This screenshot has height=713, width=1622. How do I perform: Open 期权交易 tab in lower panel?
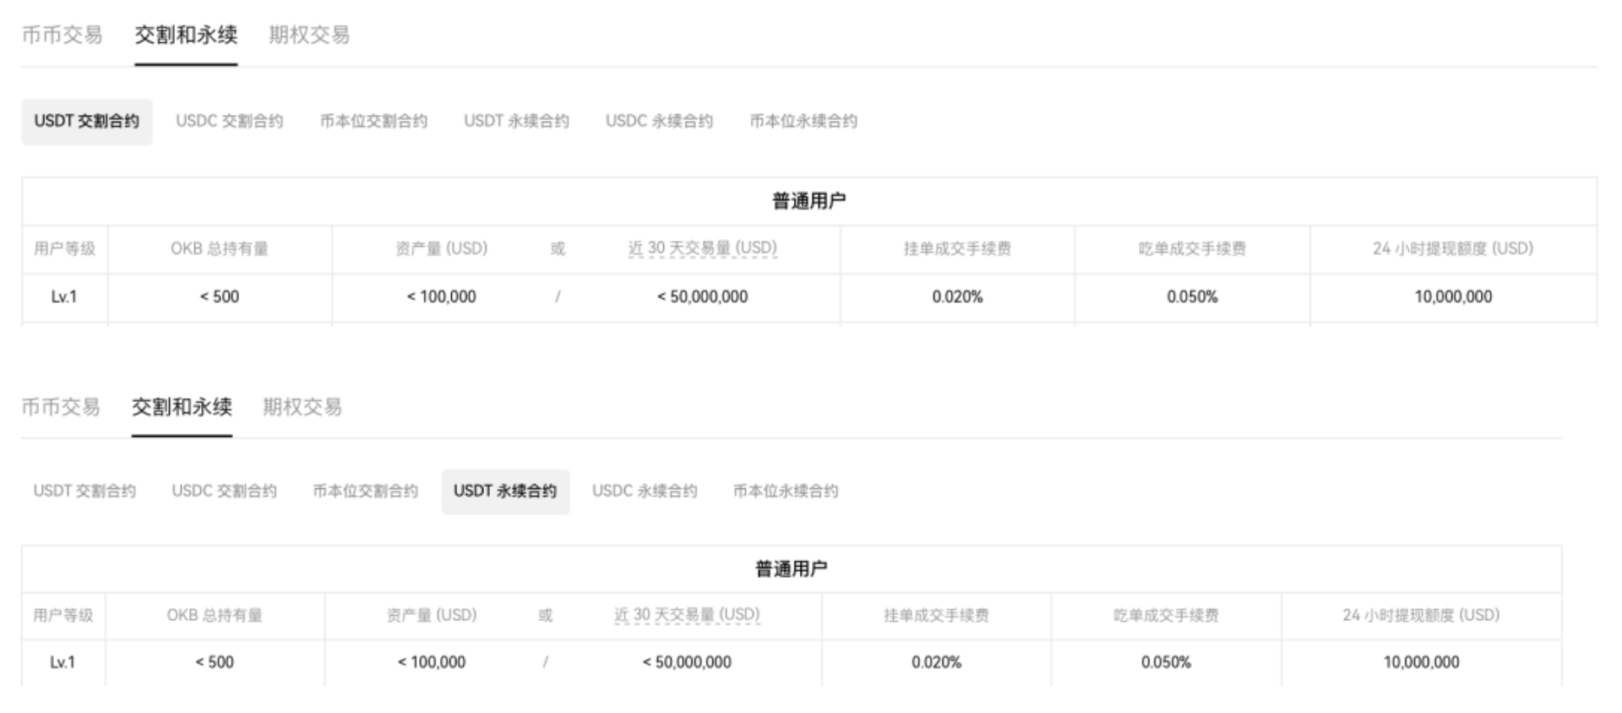click(302, 406)
